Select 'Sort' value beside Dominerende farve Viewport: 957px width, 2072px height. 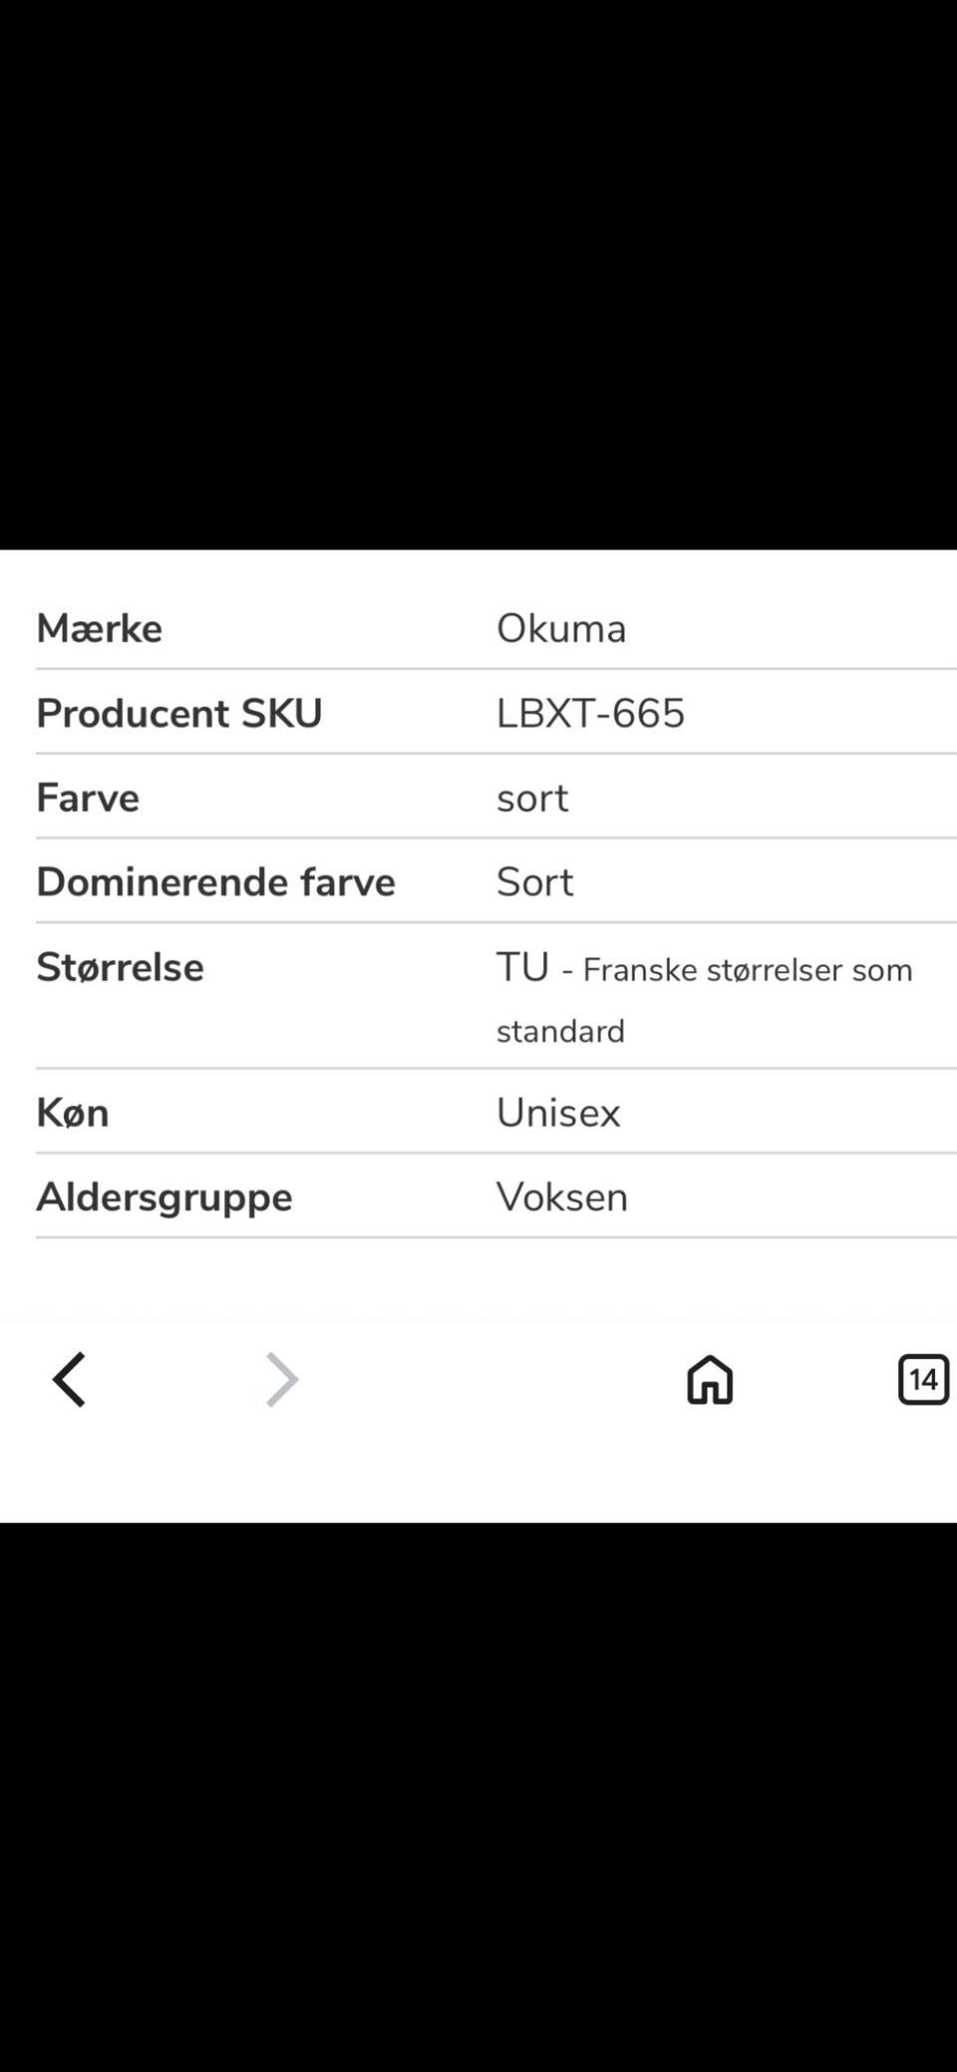534,881
